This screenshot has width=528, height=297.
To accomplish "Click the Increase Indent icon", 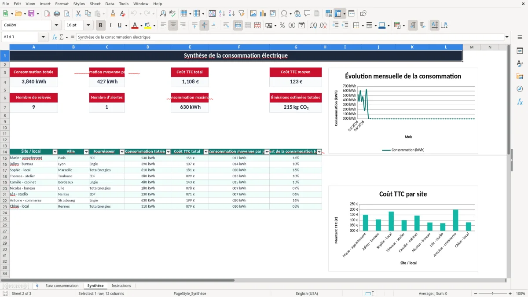I will [x=335, y=26].
